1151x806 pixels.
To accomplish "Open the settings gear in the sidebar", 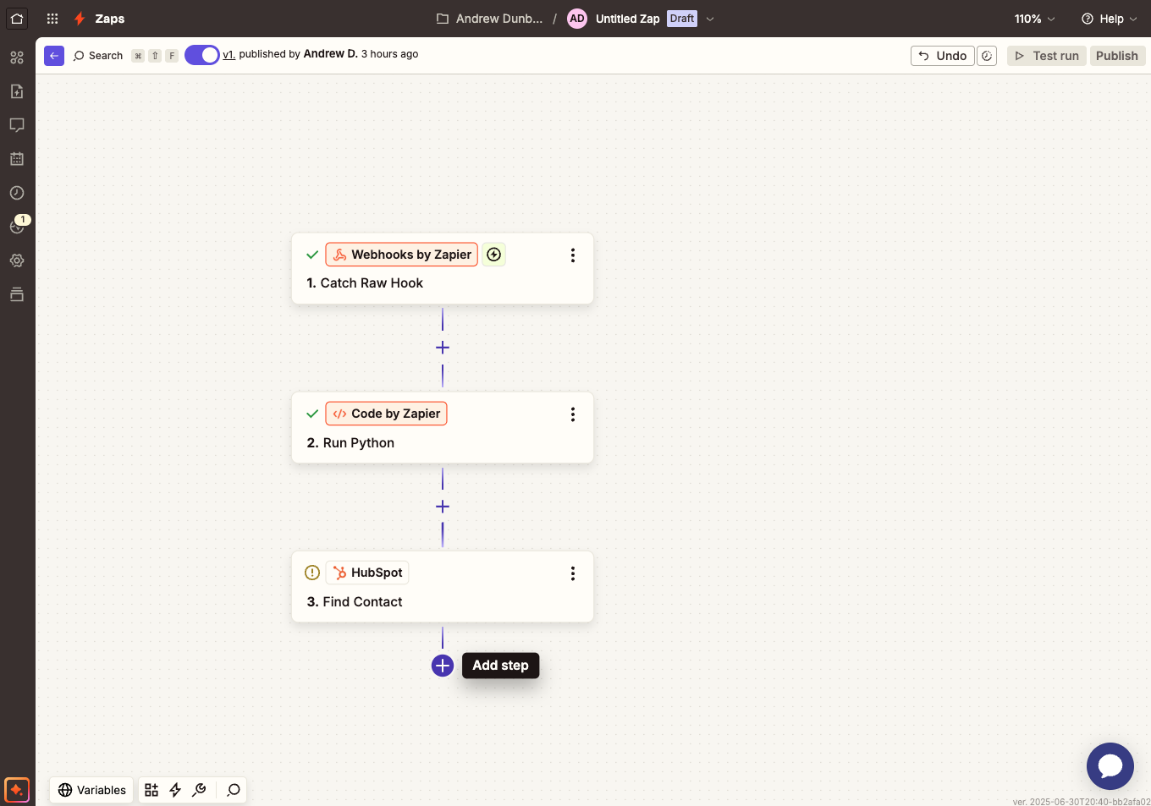I will coord(17,260).
